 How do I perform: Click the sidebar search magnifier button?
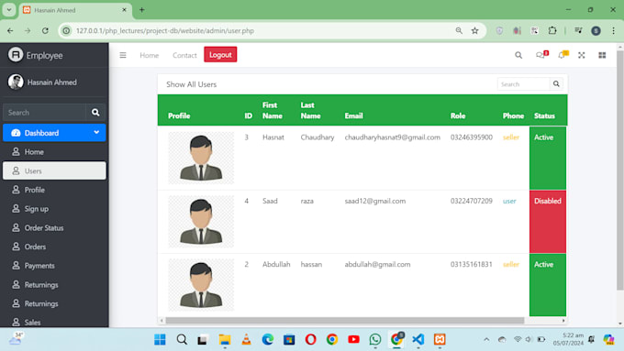tap(95, 113)
